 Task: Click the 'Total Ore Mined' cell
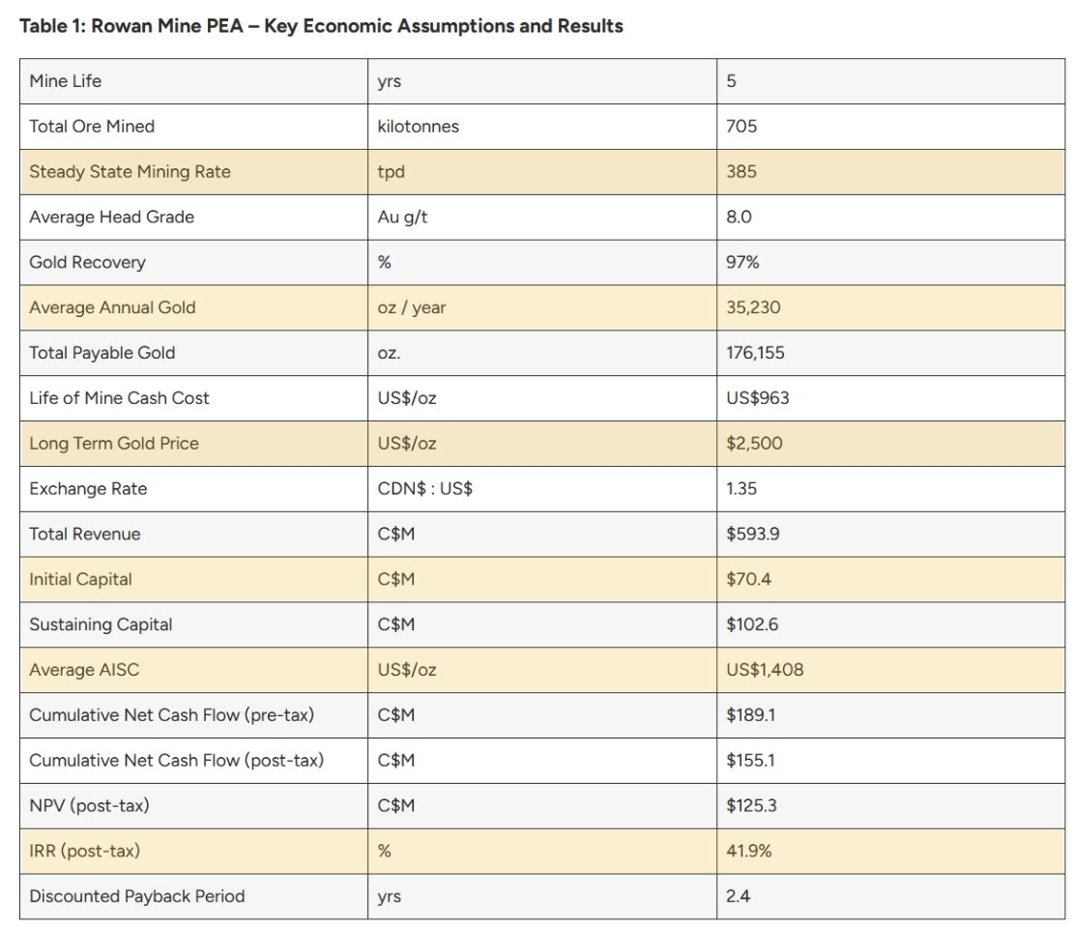point(194,127)
